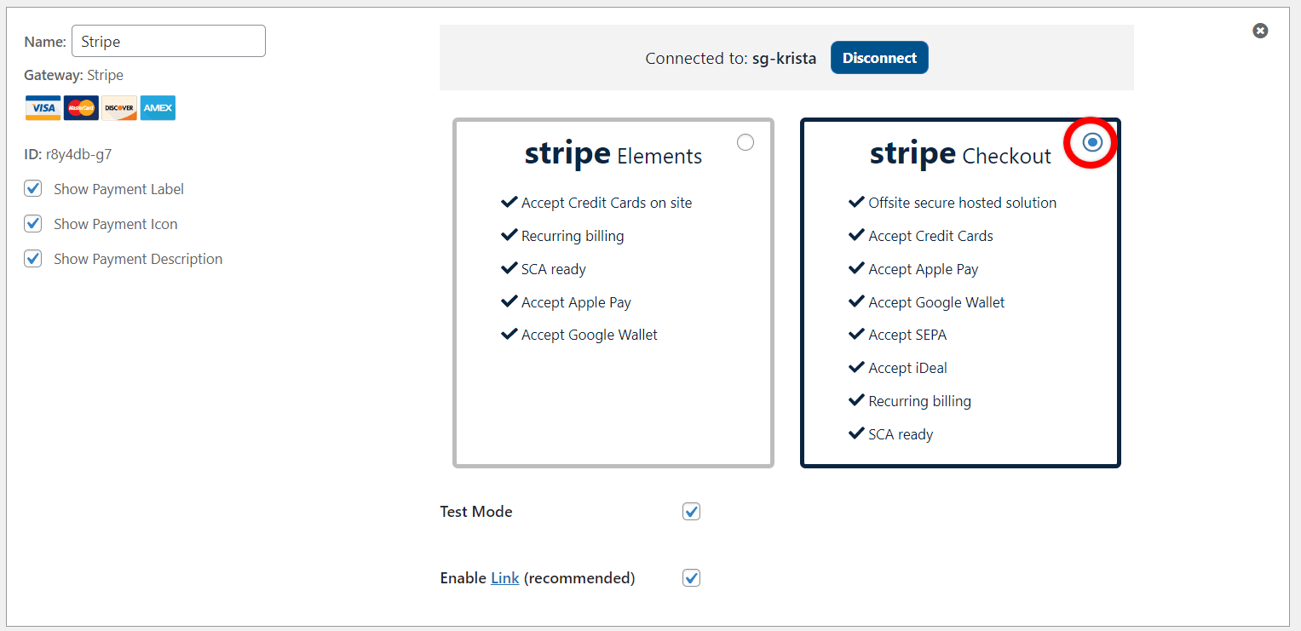Close the Stripe gateway settings panel
Viewport: 1301px width, 631px height.
pyautogui.click(x=1260, y=31)
